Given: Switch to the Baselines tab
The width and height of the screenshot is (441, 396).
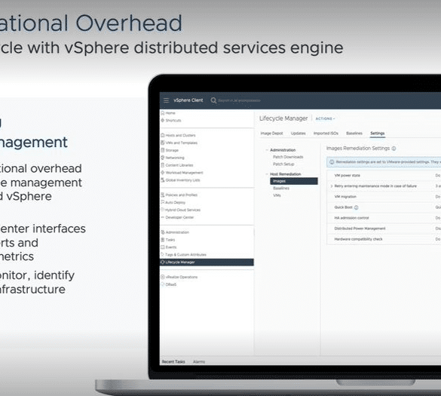Looking at the screenshot, I should (x=354, y=134).
